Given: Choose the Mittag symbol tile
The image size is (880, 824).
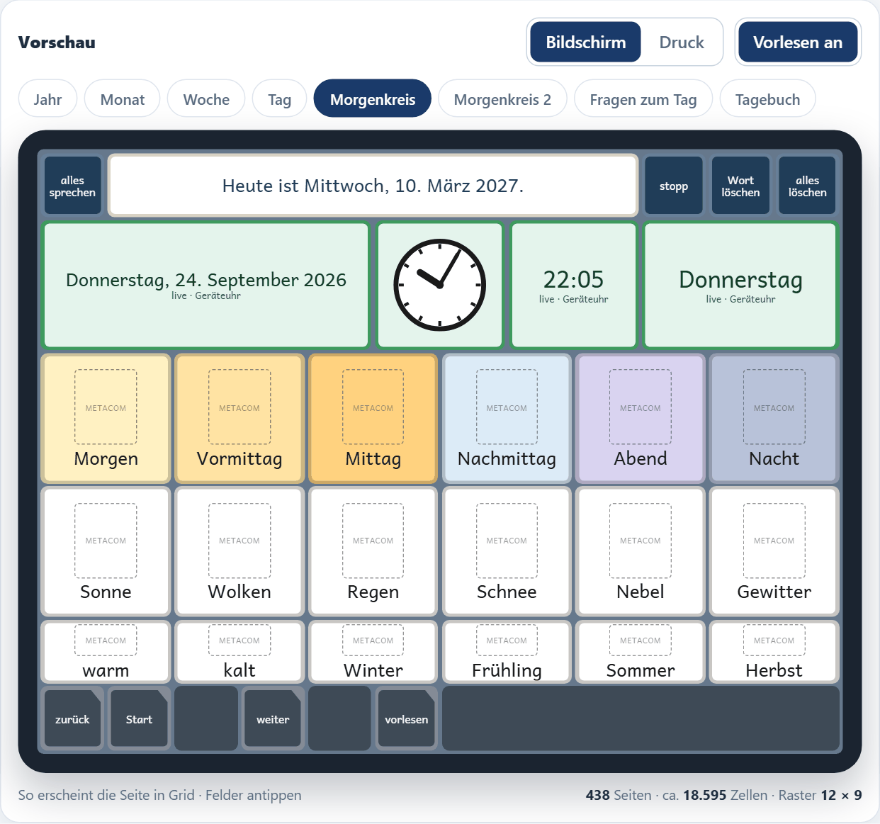Looking at the screenshot, I should point(373,419).
